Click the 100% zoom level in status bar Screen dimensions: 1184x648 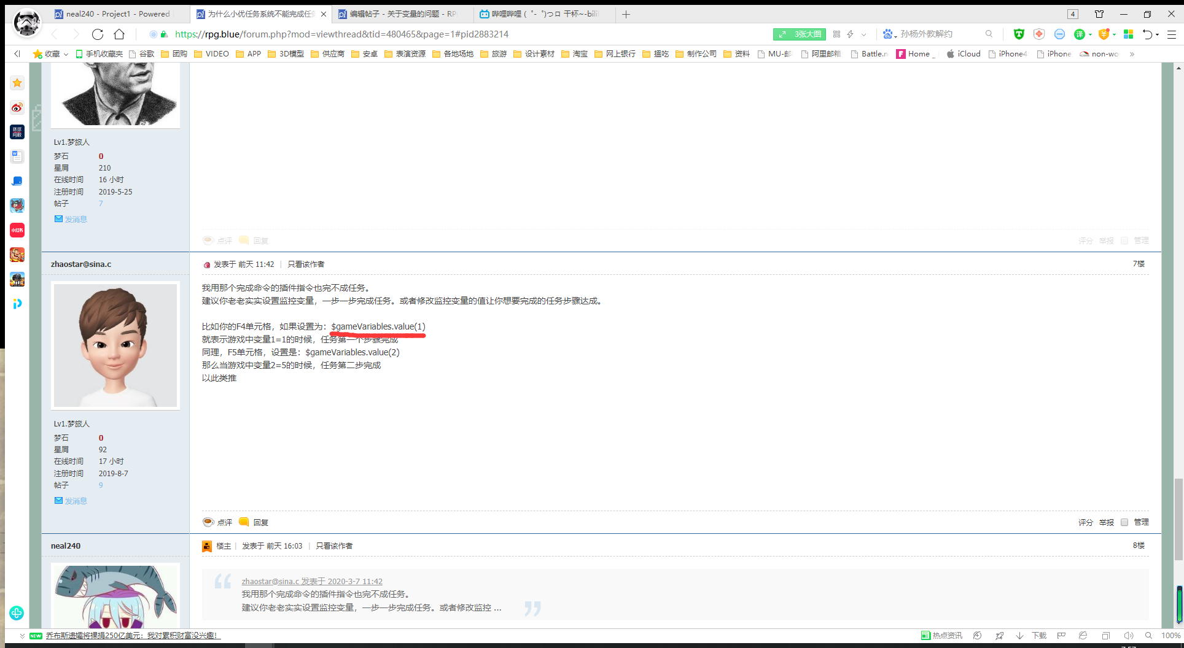tap(1170, 636)
